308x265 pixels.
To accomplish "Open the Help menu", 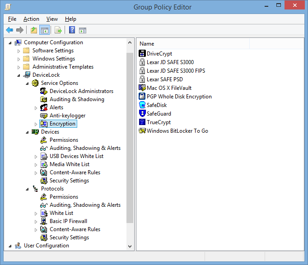I will 70,19.
